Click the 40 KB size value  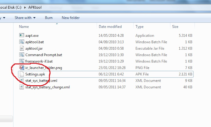point(188,87)
